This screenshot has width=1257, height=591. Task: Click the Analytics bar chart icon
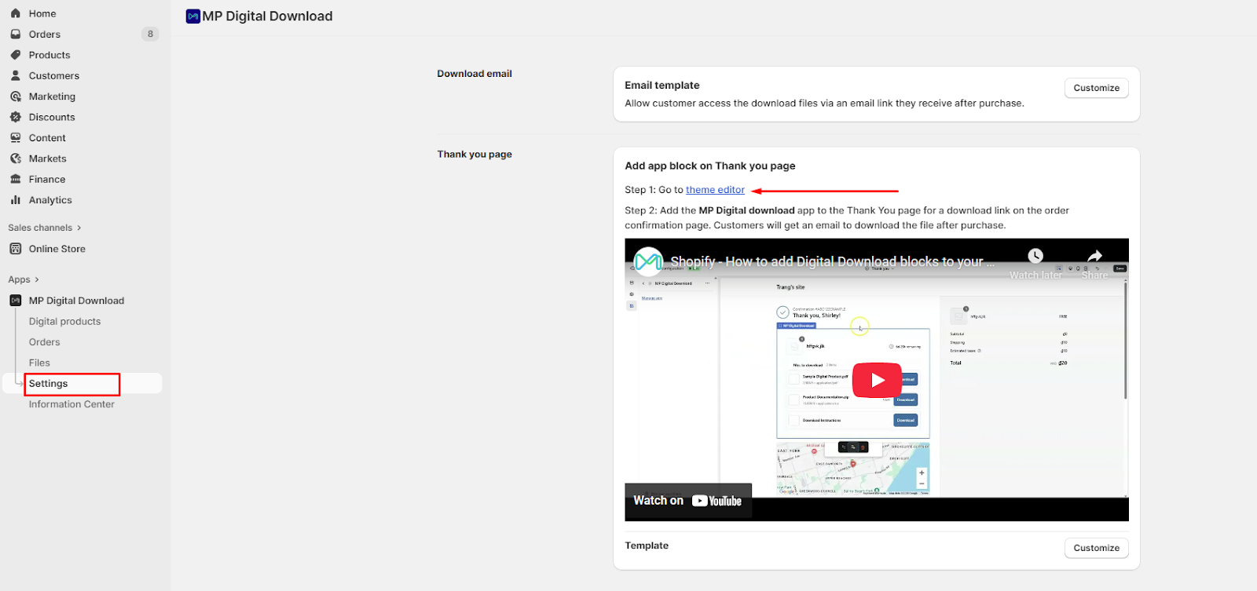coord(15,200)
